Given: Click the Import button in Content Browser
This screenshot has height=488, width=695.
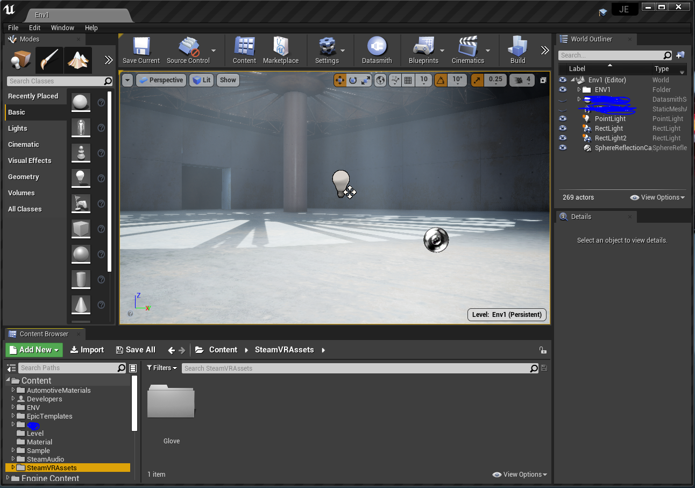Looking at the screenshot, I should 87,350.
